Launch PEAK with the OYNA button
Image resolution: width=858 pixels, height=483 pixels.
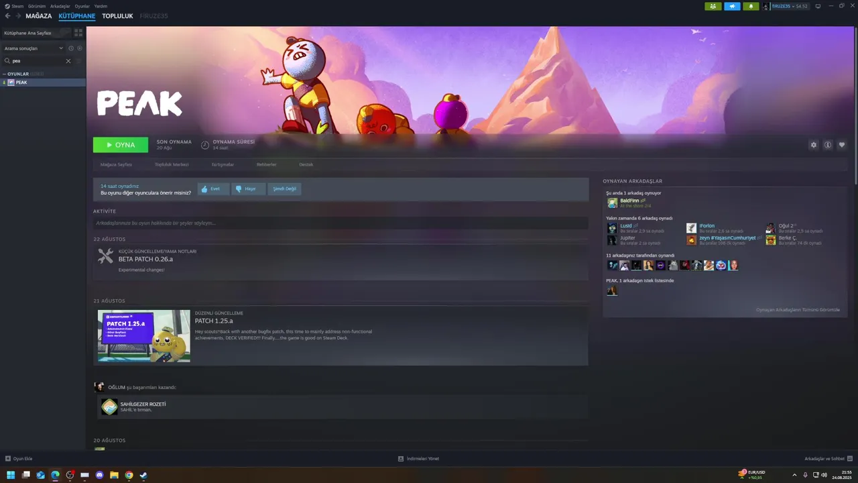pyautogui.click(x=121, y=145)
